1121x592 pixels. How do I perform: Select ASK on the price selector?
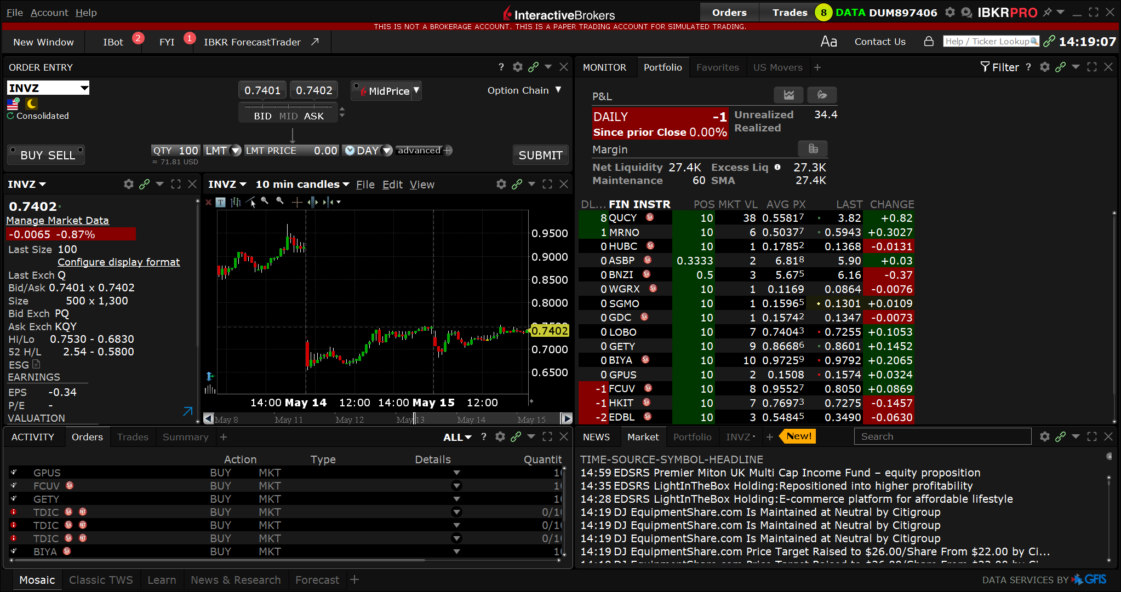(314, 116)
